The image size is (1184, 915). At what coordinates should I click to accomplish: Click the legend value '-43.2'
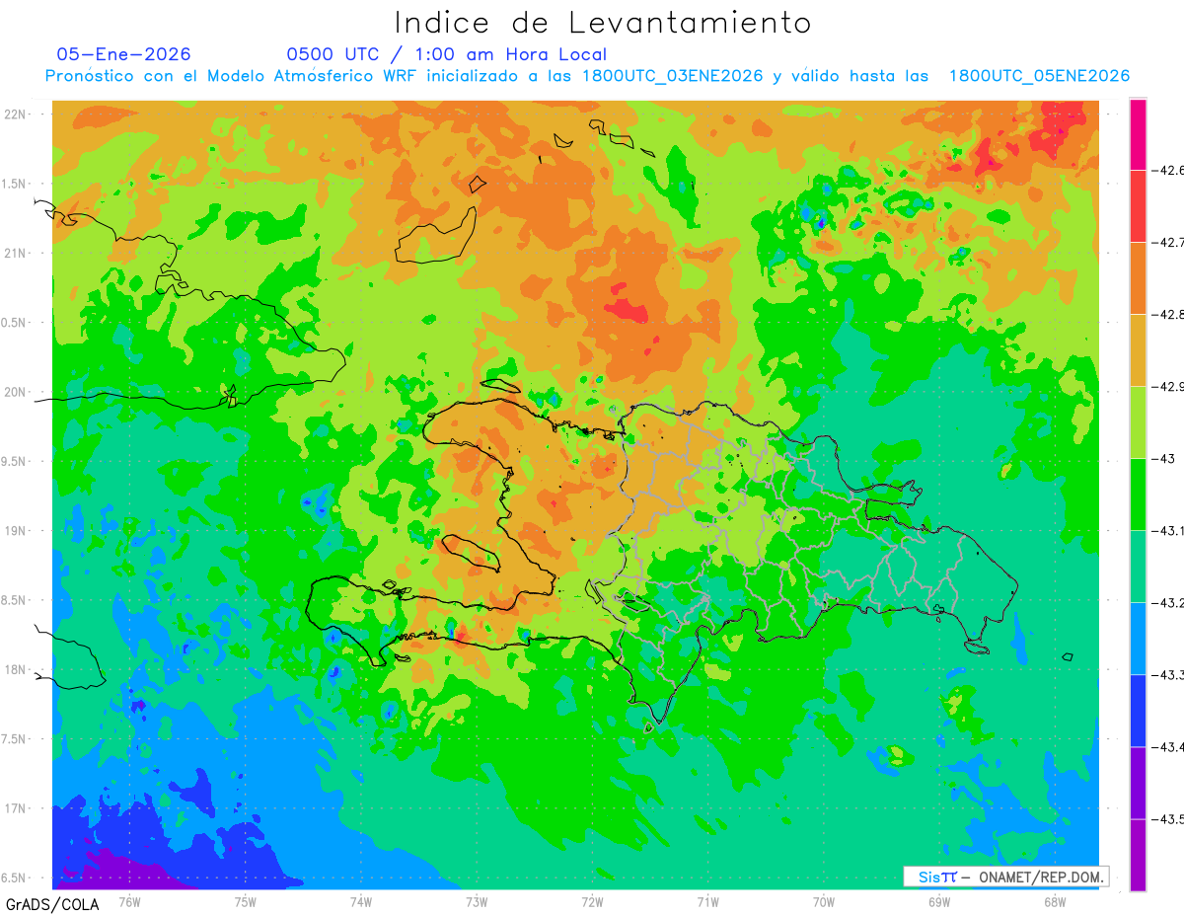tap(1168, 602)
